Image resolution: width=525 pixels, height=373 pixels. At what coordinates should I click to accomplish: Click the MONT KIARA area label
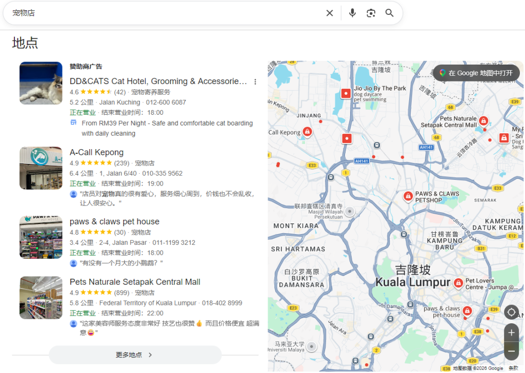click(296, 226)
